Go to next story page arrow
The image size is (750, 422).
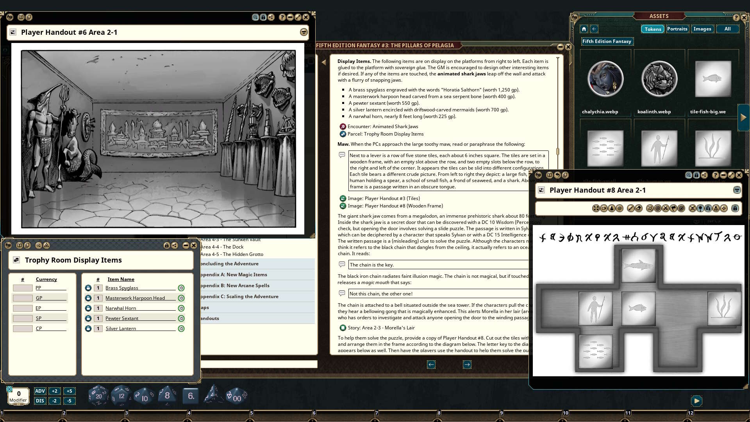click(467, 365)
